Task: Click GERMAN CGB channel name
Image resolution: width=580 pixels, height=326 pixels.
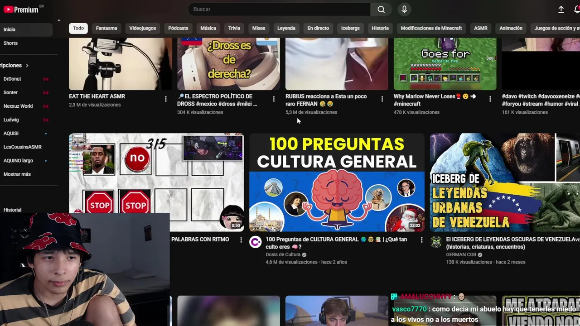Action: tap(461, 255)
